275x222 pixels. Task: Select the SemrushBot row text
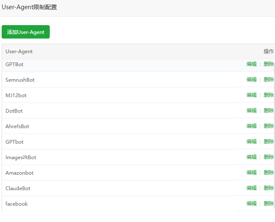20,80
